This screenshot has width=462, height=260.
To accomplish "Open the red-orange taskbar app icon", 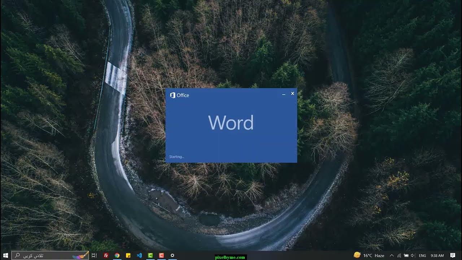I will [x=161, y=255].
